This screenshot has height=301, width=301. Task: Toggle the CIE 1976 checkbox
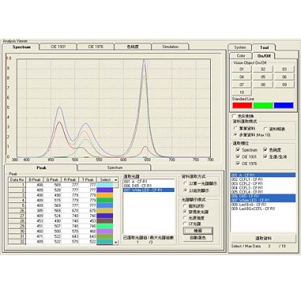[x=238, y=164]
